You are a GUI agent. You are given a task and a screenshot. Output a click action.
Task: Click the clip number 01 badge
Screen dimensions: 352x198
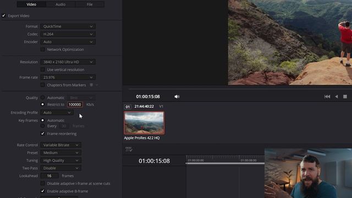pos(128,107)
